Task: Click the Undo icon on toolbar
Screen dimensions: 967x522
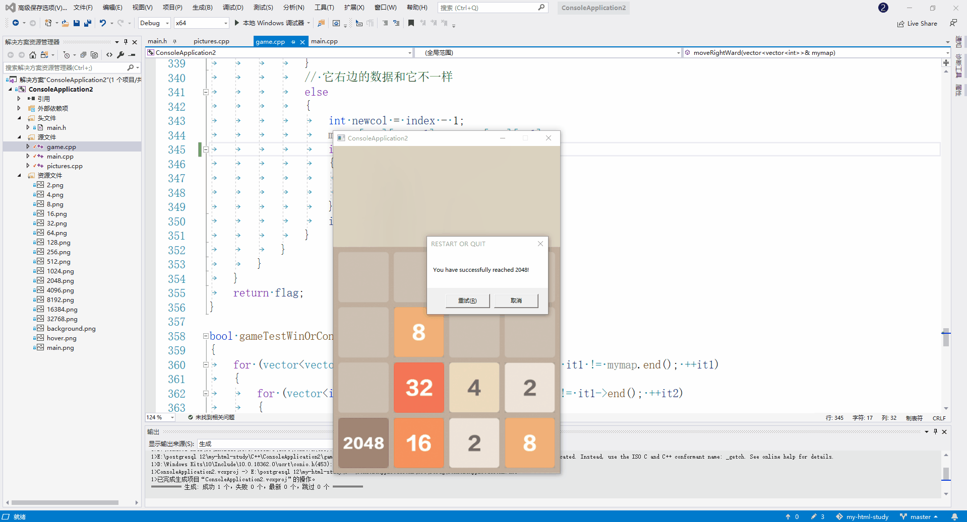Action: point(103,23)
